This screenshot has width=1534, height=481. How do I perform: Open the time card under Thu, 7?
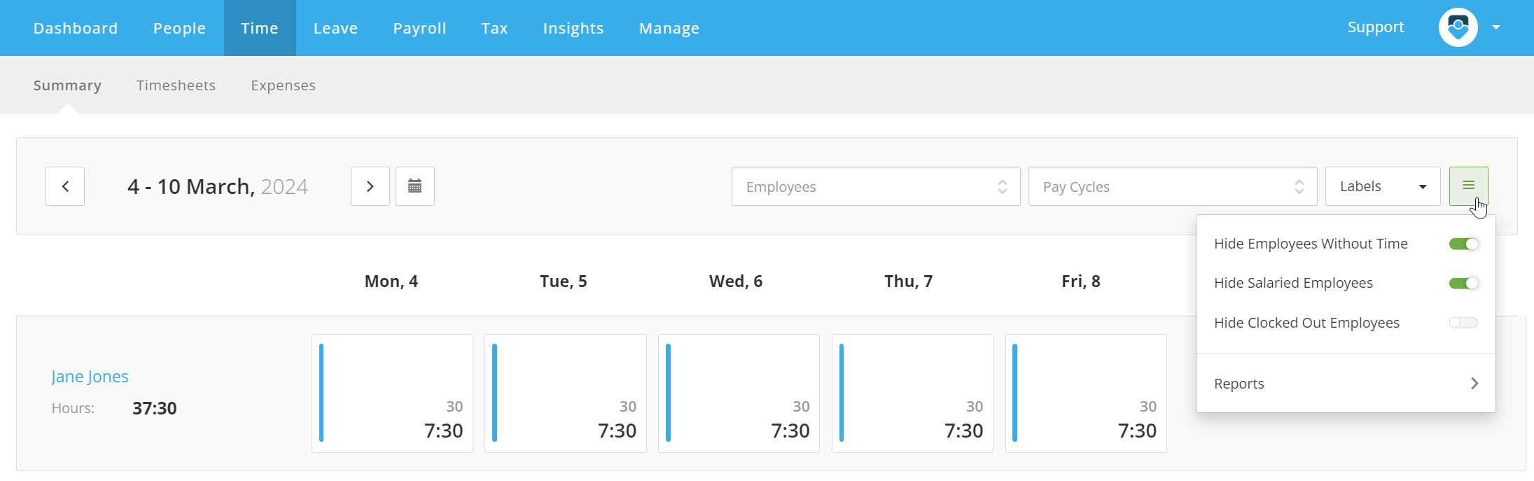click(x=912, y=393)
